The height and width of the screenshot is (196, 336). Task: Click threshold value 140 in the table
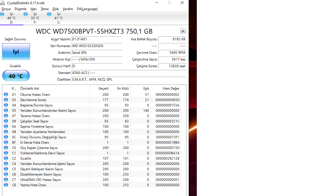click(x=146, y=110)
